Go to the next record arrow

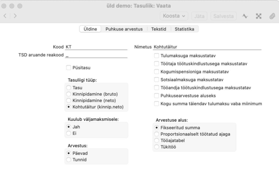[15, 16]
